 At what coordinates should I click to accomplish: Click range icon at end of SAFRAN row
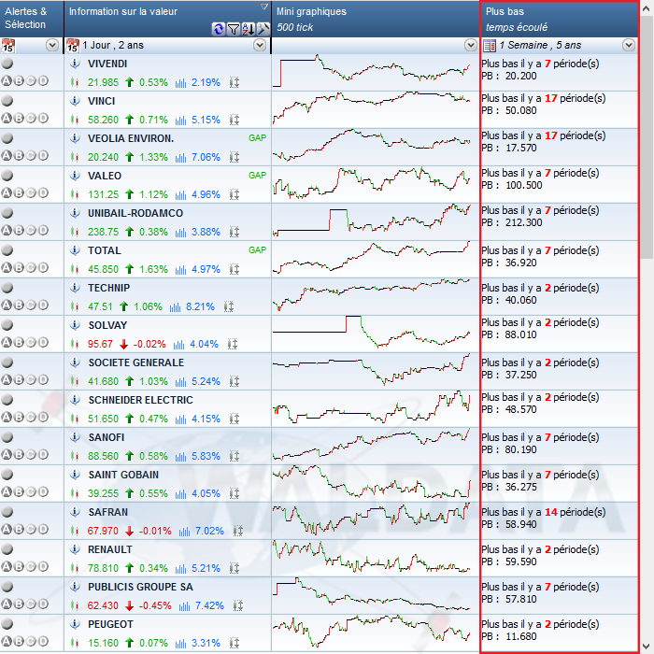pyautogui.click(x=238, y=531)
